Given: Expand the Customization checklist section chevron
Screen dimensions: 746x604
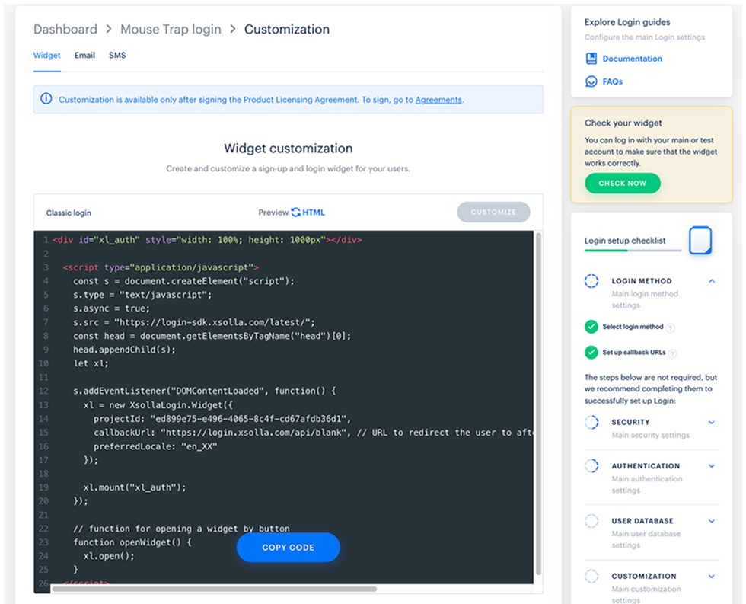Looking at the screenshot, I should [712, 576].
